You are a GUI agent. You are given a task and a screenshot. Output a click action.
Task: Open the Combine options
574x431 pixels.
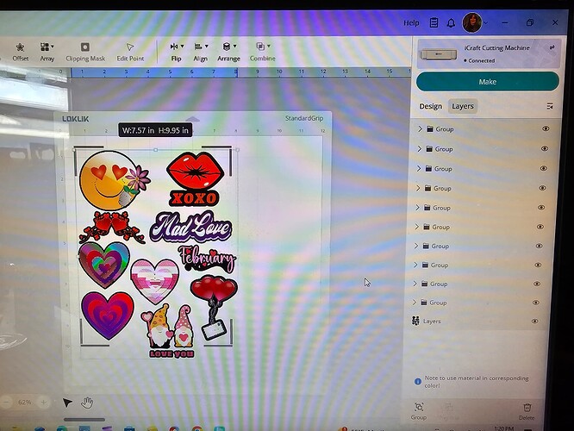263,52
